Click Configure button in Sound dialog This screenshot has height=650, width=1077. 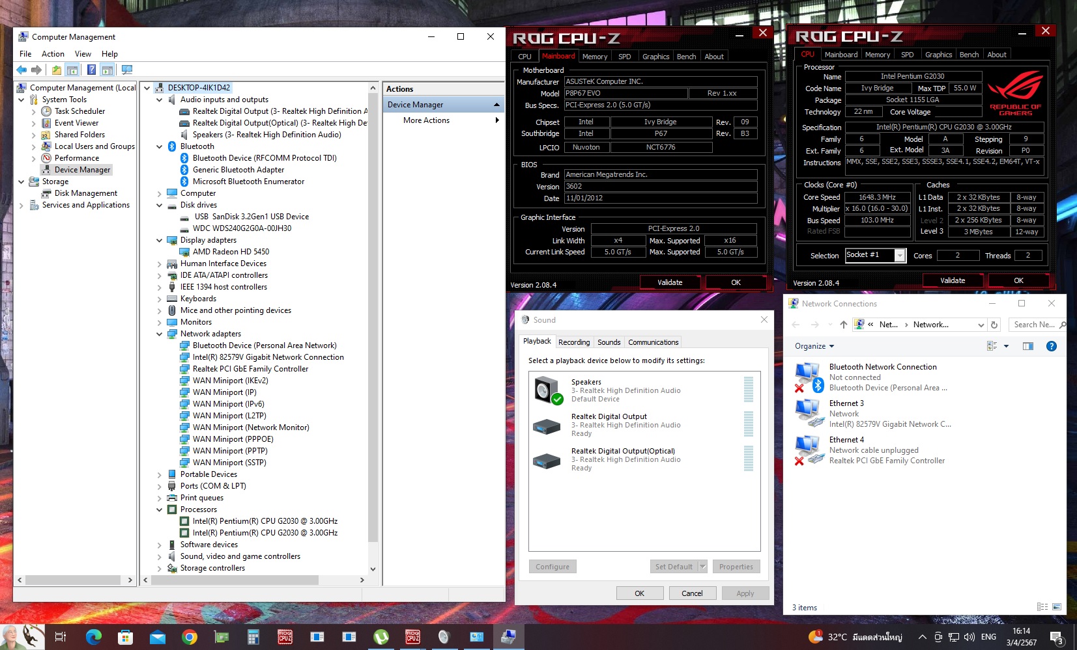[x=553, y=567]
